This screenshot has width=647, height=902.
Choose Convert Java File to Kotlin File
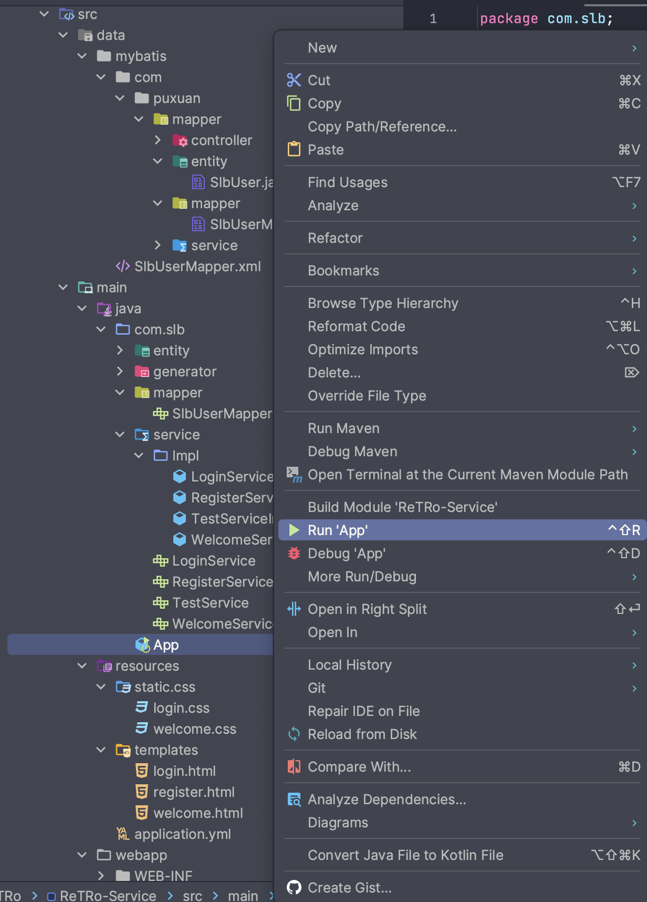coord(462,855)
